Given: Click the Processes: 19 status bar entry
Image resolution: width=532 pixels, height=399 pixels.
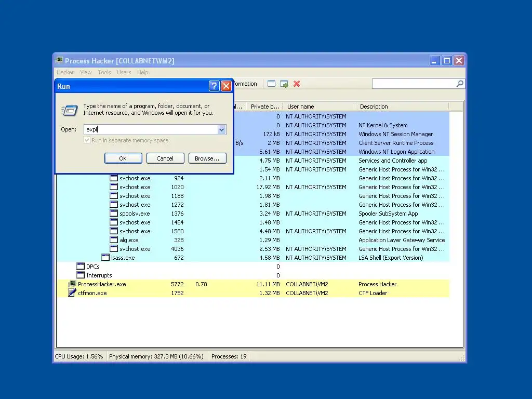Looking at the screenshot, I should coord(229,356).
